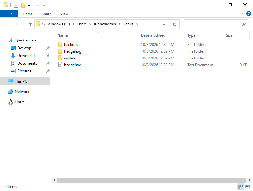253x191 pixels.
Task: Click the Text Document type cell
Action: pyautogui.click(x=200, y=65)
